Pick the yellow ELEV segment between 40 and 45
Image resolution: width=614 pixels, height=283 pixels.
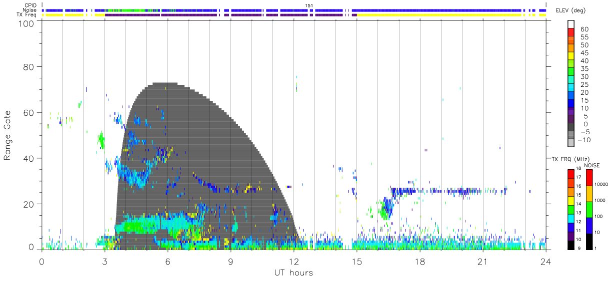coord(571,56)
